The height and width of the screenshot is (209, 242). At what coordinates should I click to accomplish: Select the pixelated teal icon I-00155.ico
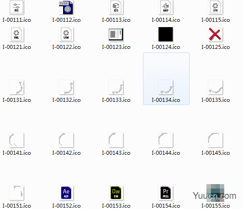[215, 193]
